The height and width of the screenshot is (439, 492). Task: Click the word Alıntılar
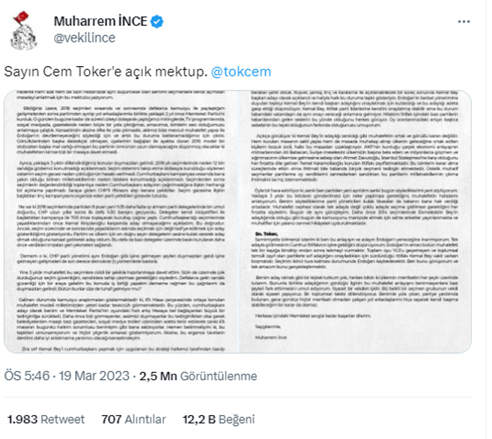pyautogui.click(x=145, y=419)
